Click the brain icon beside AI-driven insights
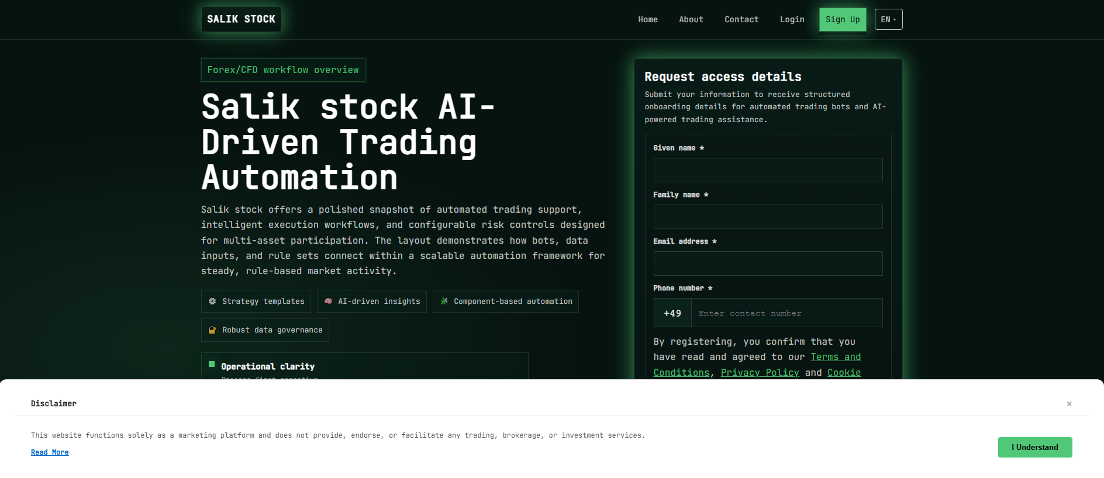This screenshot has height=478, width=1104. (x=328, y=302)
